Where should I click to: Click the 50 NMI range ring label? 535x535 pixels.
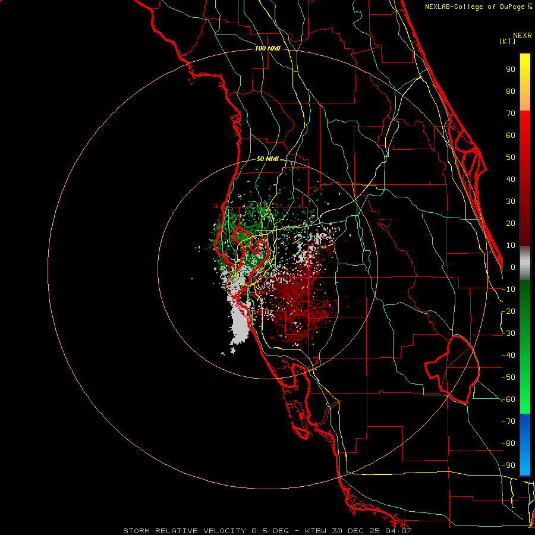click(267, 159)
